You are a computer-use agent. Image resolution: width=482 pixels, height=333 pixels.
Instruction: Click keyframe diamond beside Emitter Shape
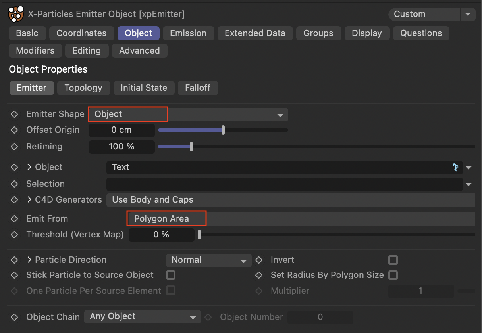coord(14,114)
